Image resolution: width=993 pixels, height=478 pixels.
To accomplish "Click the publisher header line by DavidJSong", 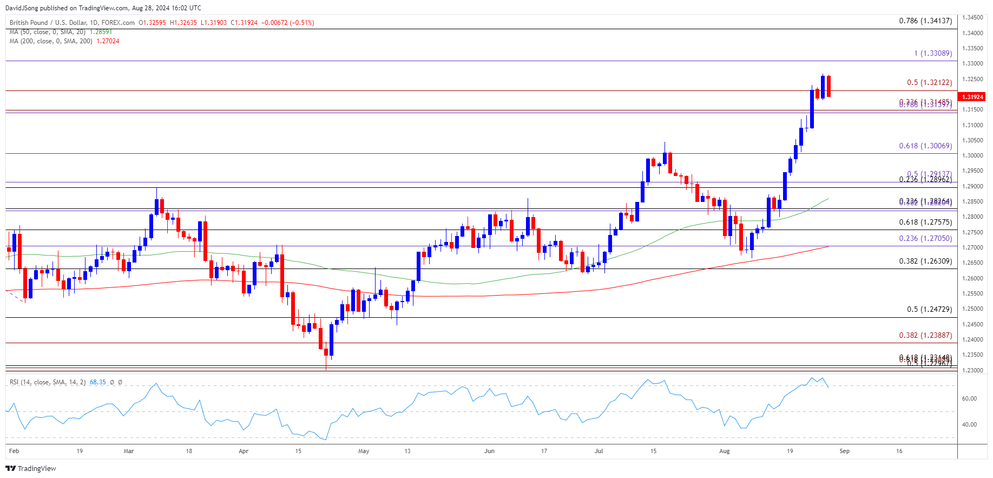I will click(x=103, y=8).
